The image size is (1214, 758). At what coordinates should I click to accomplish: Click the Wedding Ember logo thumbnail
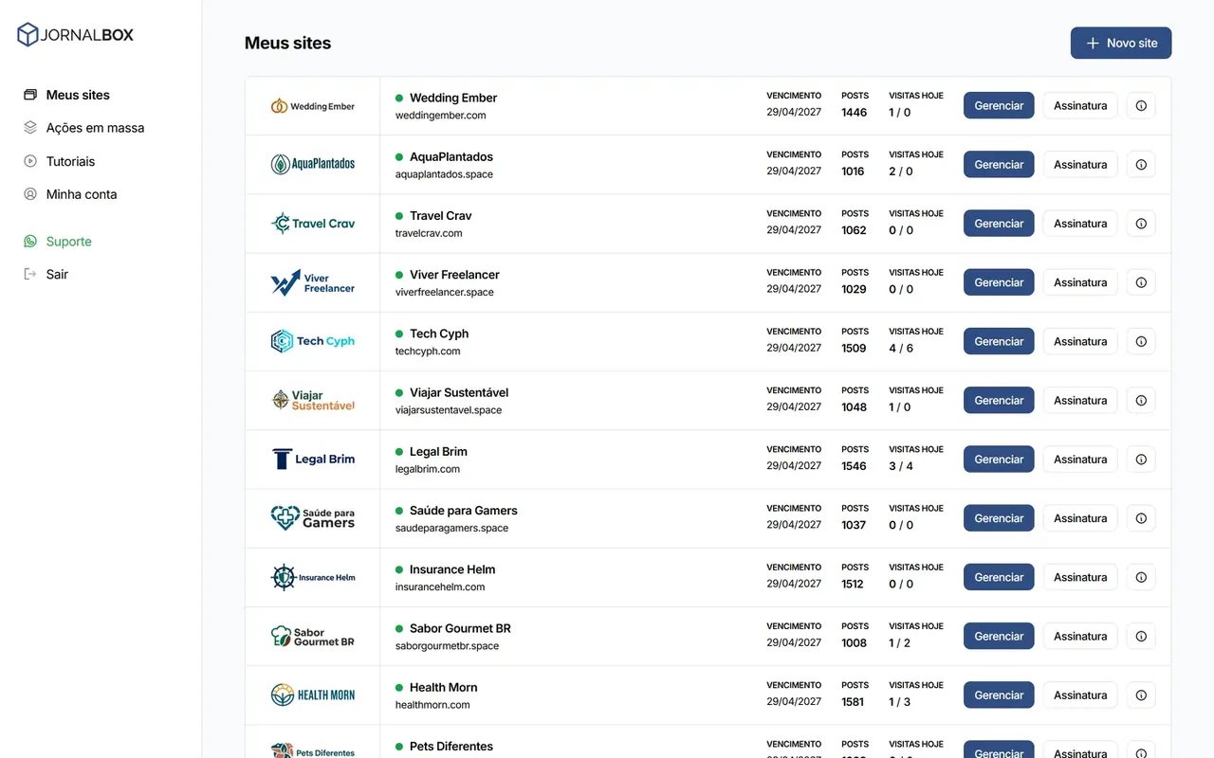tap(313, 106)
